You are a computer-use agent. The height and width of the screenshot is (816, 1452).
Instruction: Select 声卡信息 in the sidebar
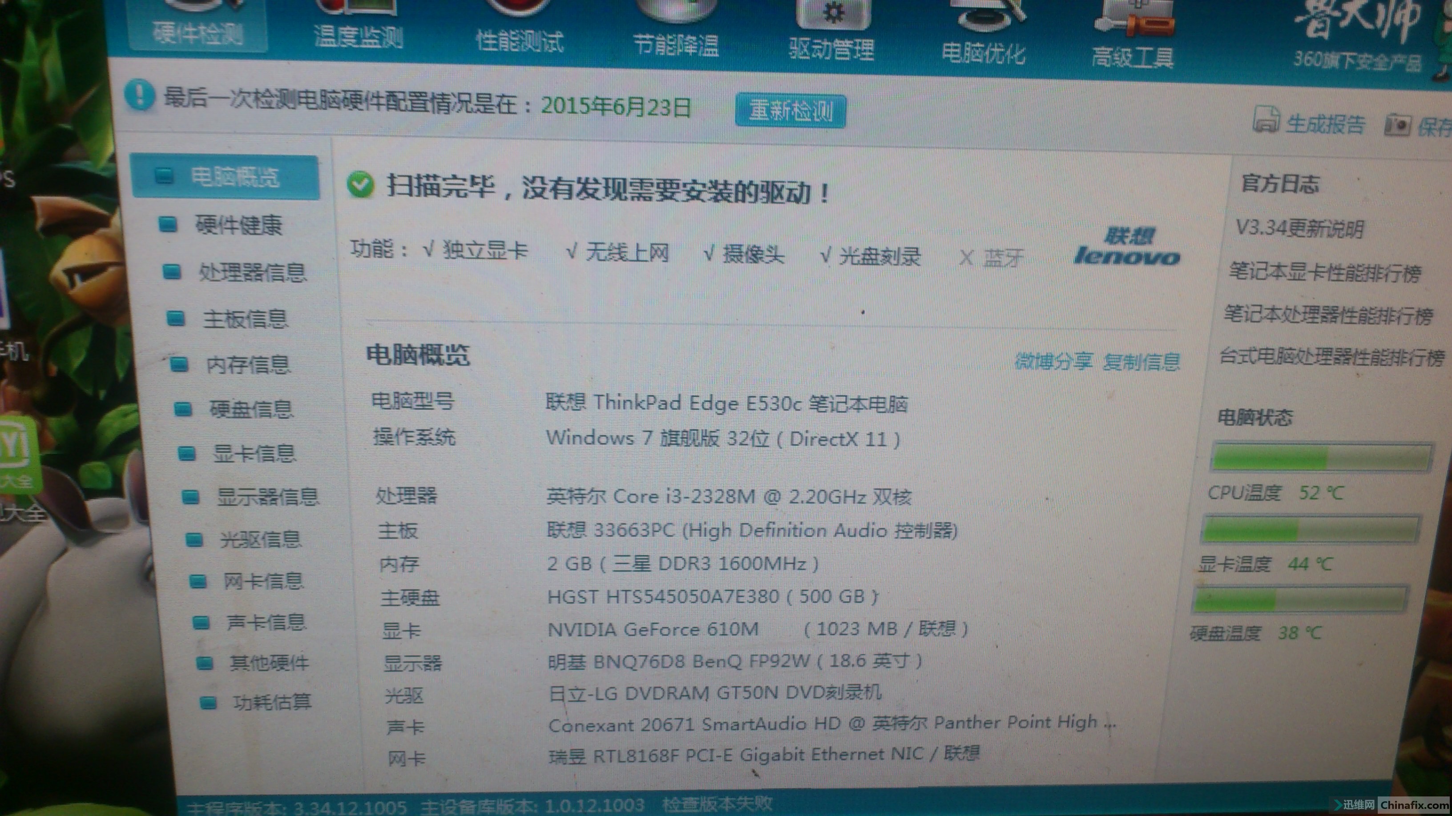[x=266, y=622]
